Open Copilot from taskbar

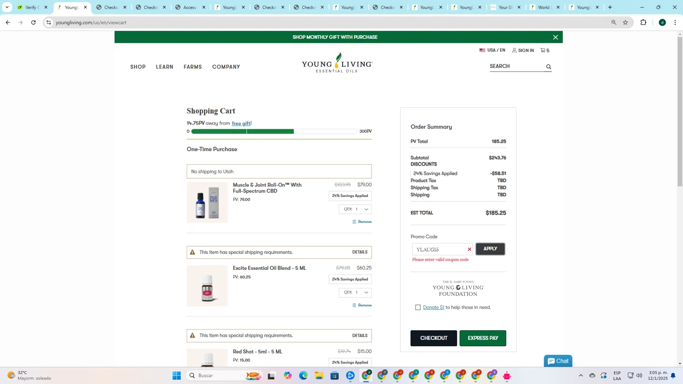tap(288, 375)
